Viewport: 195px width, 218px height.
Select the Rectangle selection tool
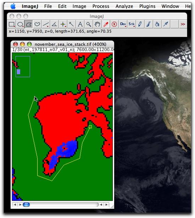click(x=12, y=24)
